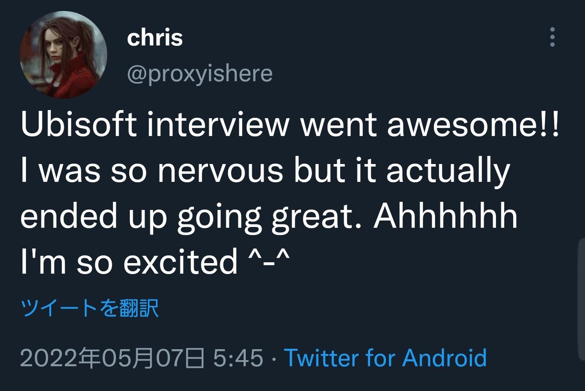Click the word "awesome!!" in the tweet
The width and height of the screenshot is (585, 391).
pos(473,125)
